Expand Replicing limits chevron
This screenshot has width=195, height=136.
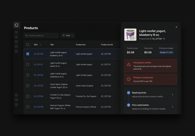point(172,94)
